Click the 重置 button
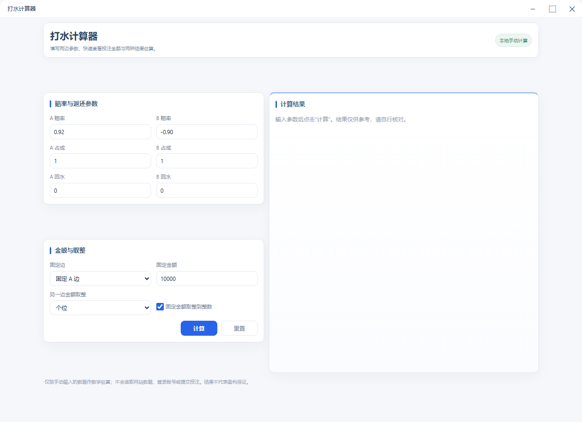 coord(239,328)
